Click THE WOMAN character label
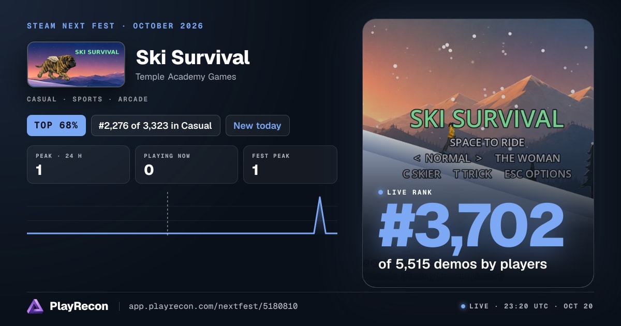This screenshot has width=621, height=326. [527, 158]
